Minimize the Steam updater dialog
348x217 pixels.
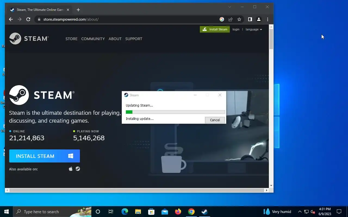195,95
